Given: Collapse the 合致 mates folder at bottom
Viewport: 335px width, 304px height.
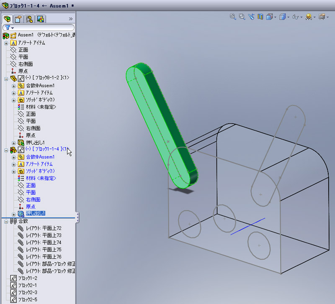Looking at the screenshot, I should pyautogui.click(x=6, y=221).
